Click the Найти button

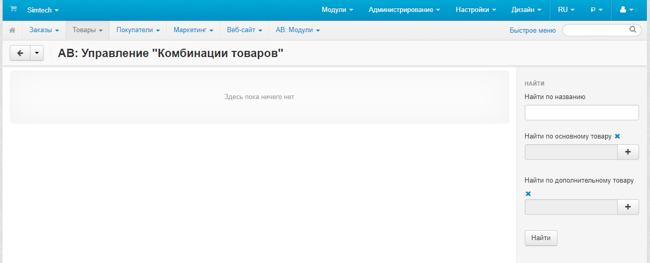click(x=541, y=238)
